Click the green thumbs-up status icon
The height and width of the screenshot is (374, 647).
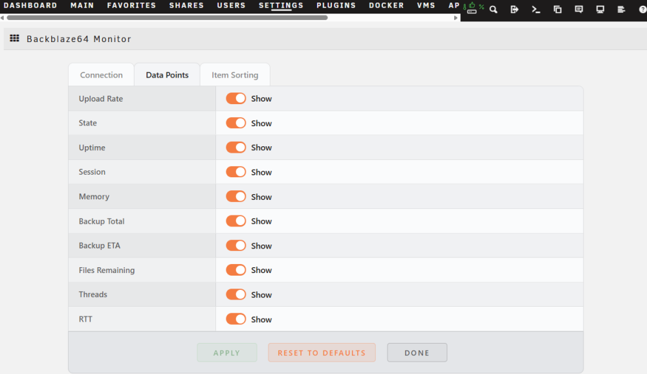[472, 6]
